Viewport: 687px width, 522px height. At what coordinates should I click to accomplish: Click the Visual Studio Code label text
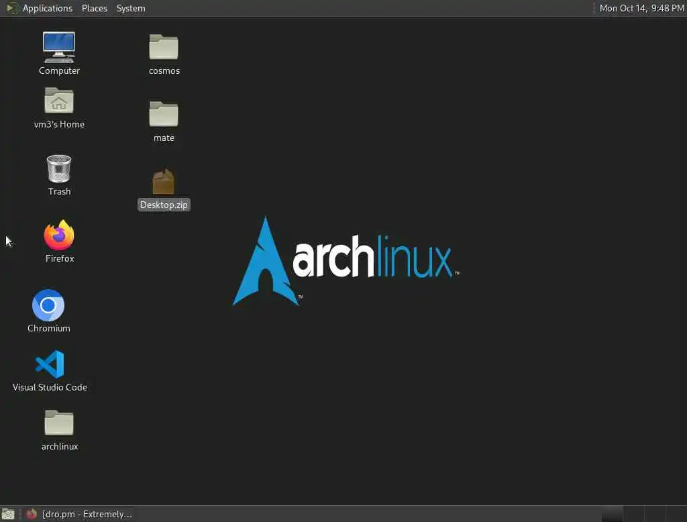50,387
